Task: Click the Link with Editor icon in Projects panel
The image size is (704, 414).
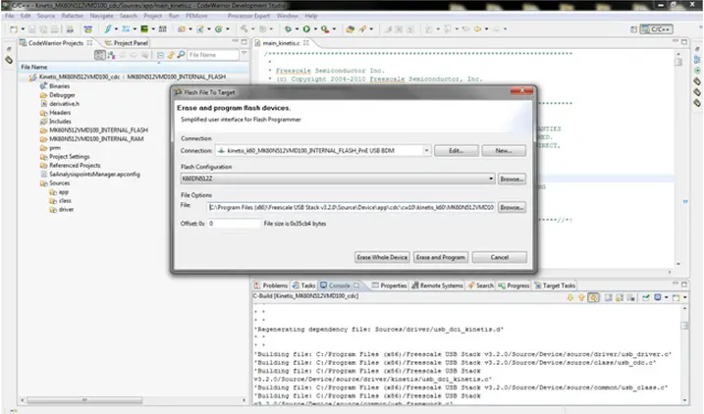Action: (171, 55)
